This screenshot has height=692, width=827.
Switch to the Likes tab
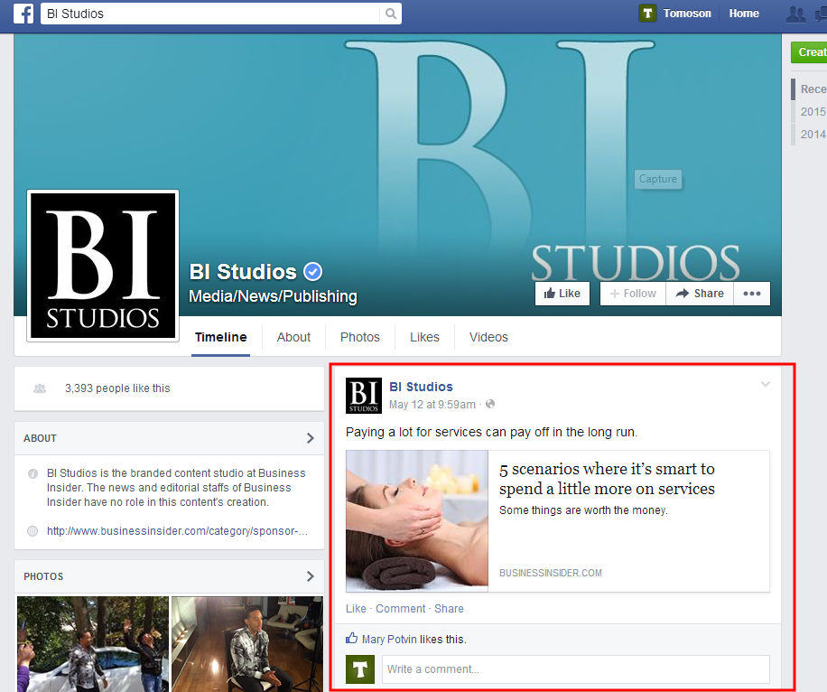[x=424, y=337]
